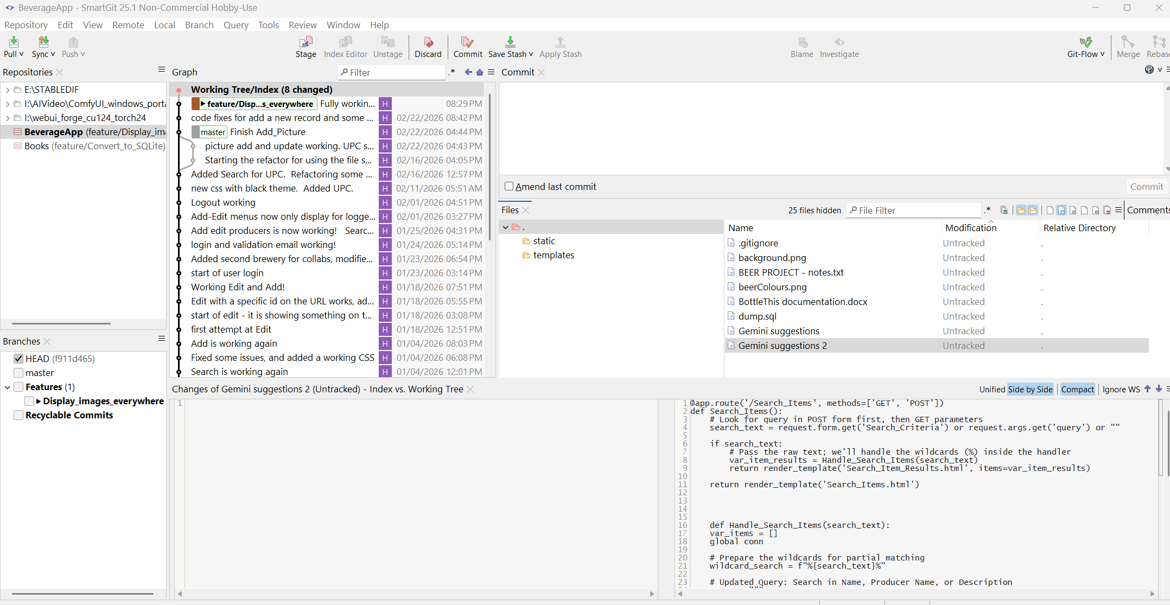
Task: Click the Unstage toolbar icon
Action: coord(387,47)
